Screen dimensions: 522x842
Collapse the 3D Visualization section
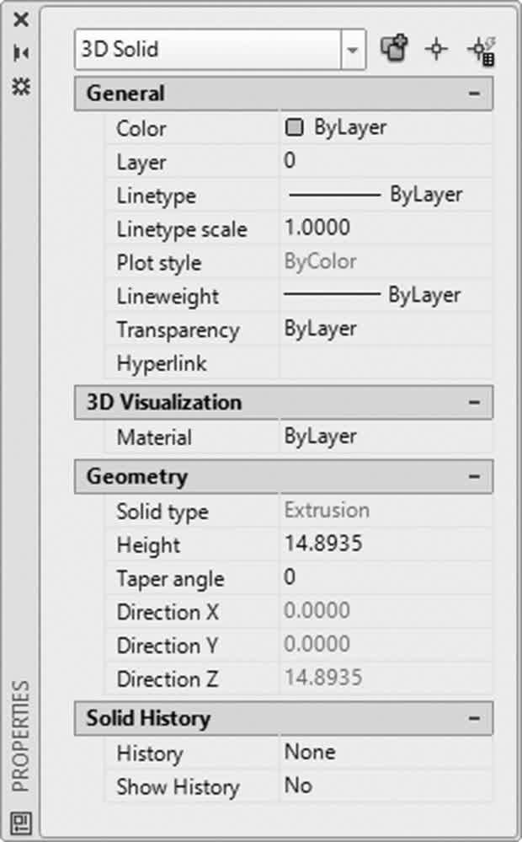pyautogui.click(x=474, y=402)
